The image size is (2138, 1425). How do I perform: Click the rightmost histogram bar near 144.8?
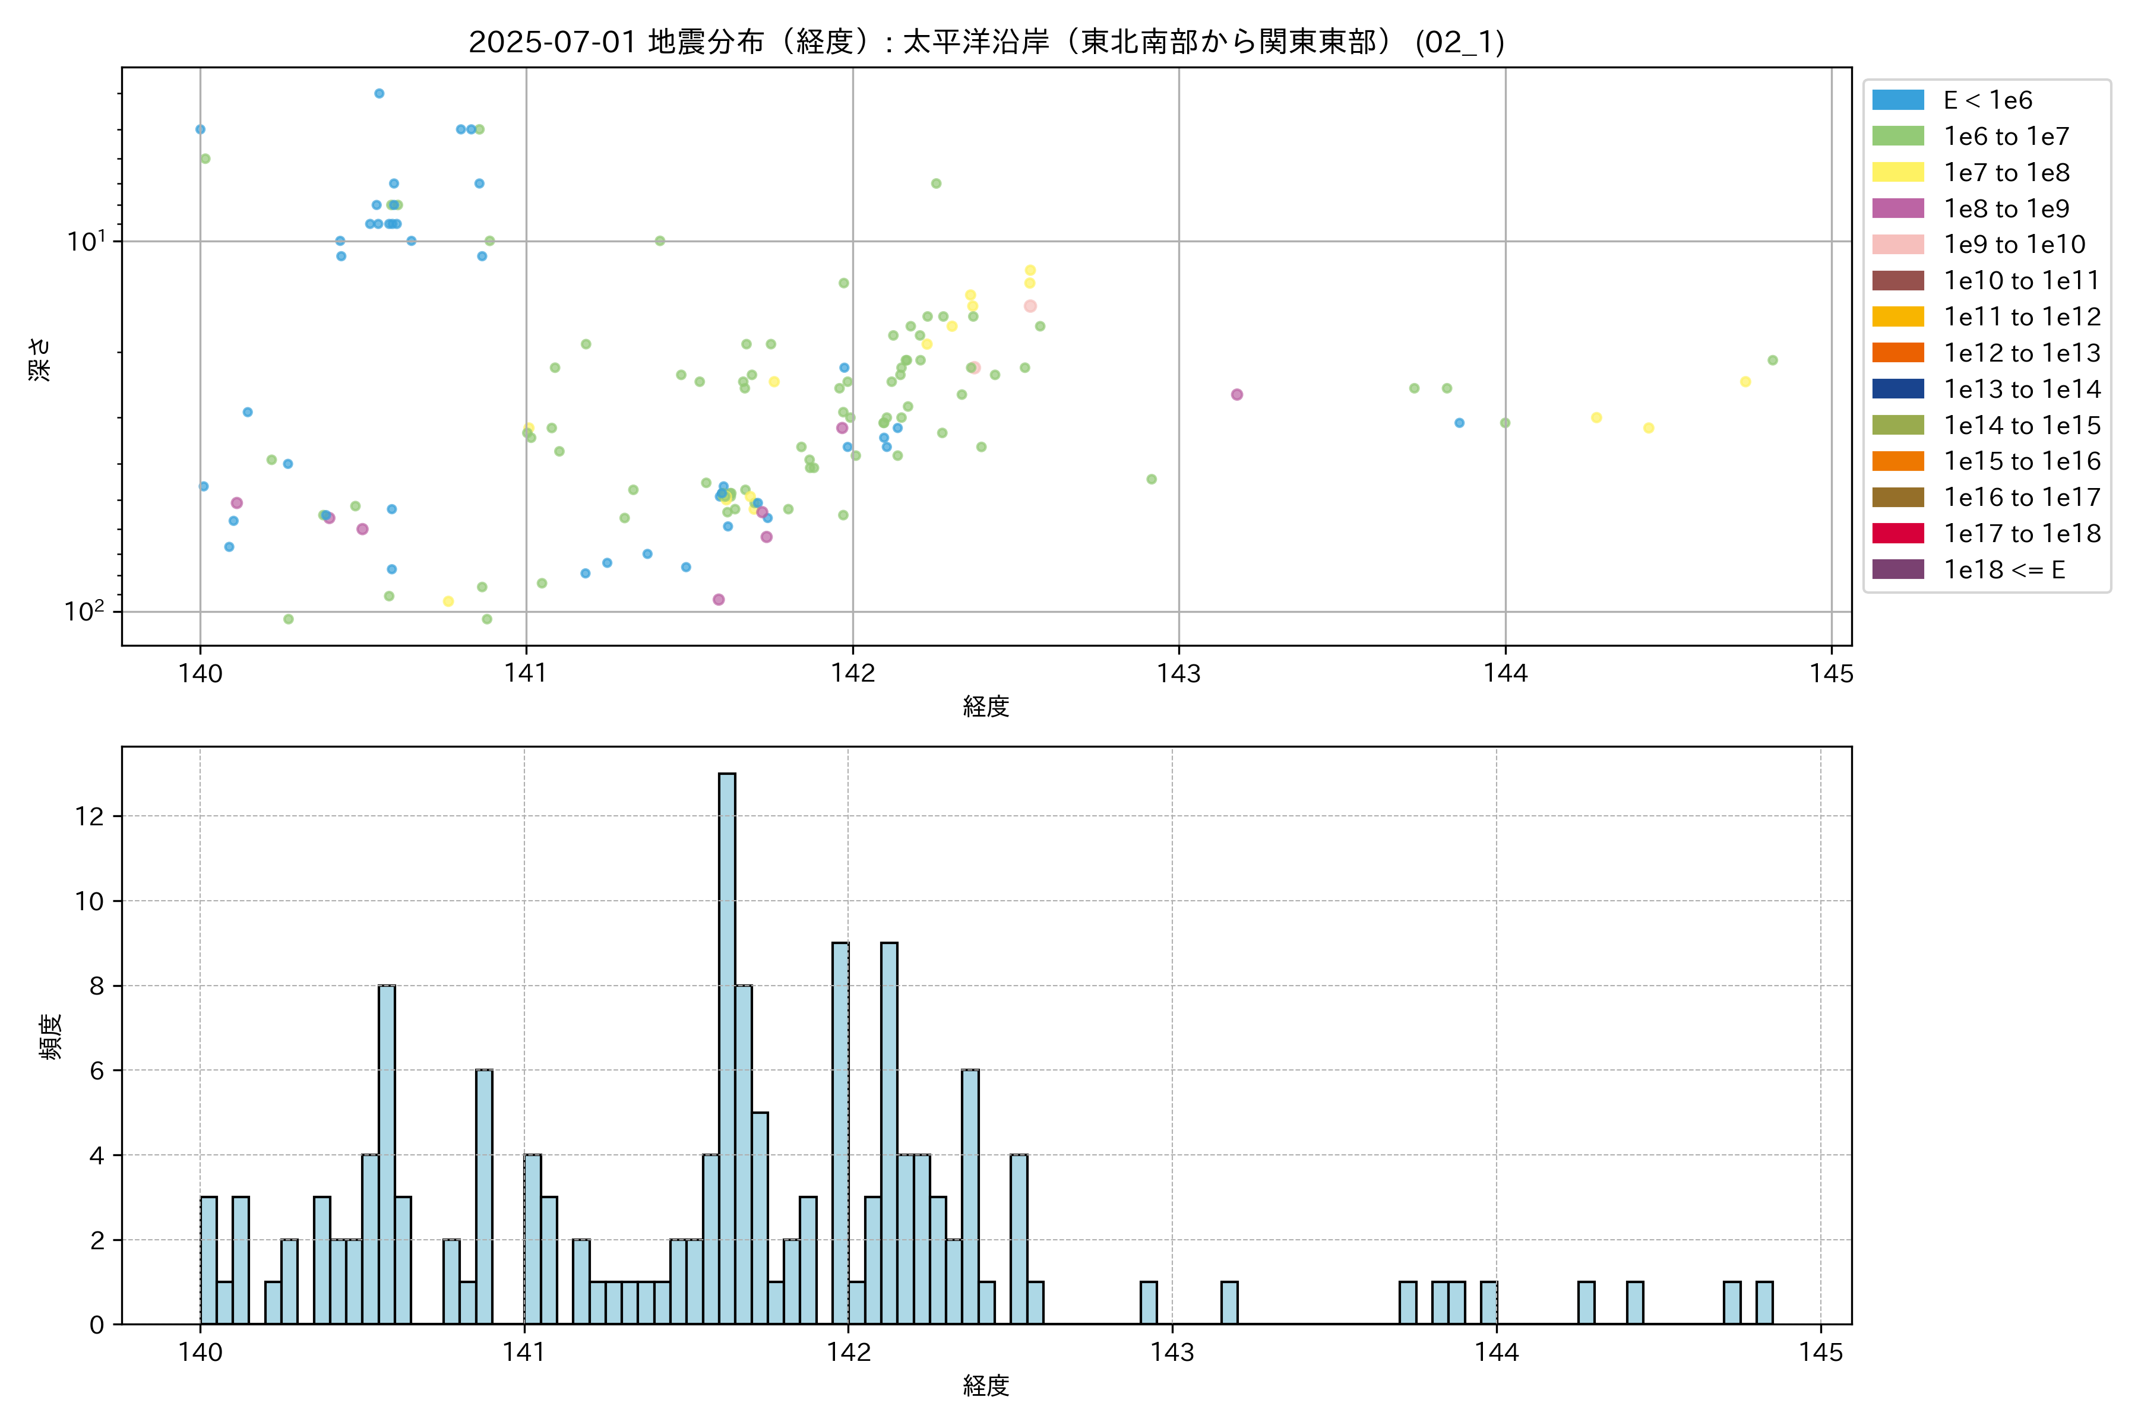point(1764,1303)
